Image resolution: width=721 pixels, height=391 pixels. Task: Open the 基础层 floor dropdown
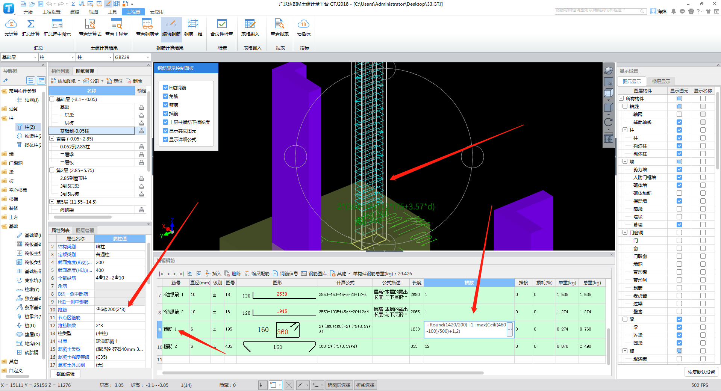35,57
